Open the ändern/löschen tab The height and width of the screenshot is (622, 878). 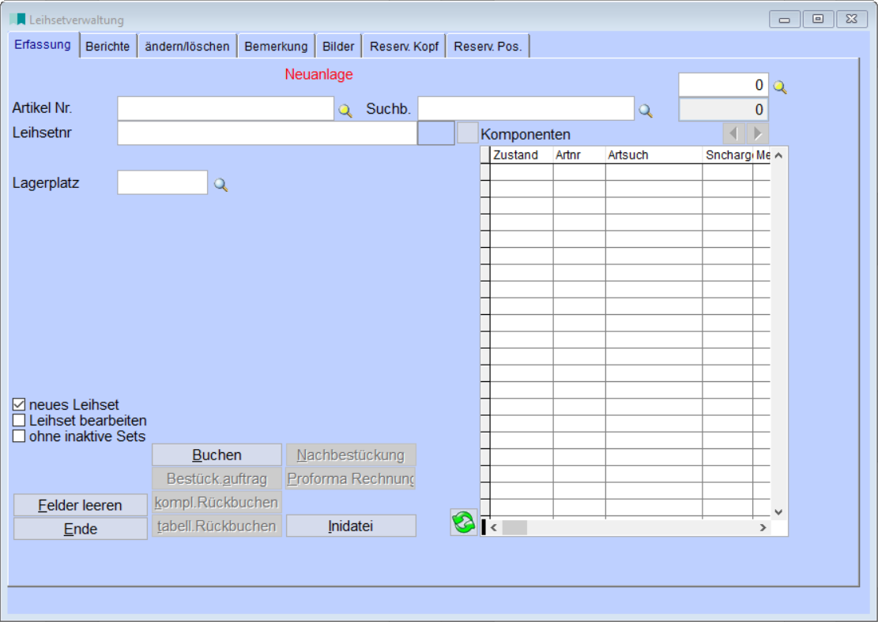[x=187, y=47]
